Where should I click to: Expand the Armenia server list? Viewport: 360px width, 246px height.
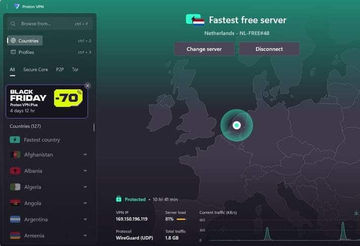point(85,235)
